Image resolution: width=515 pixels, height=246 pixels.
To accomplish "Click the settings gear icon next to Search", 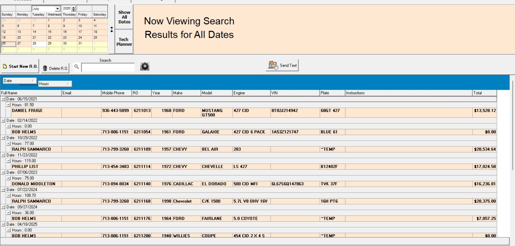I will tap(145, 66).
